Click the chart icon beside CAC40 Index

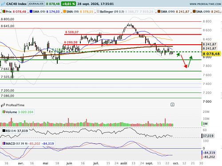point(3,4)
